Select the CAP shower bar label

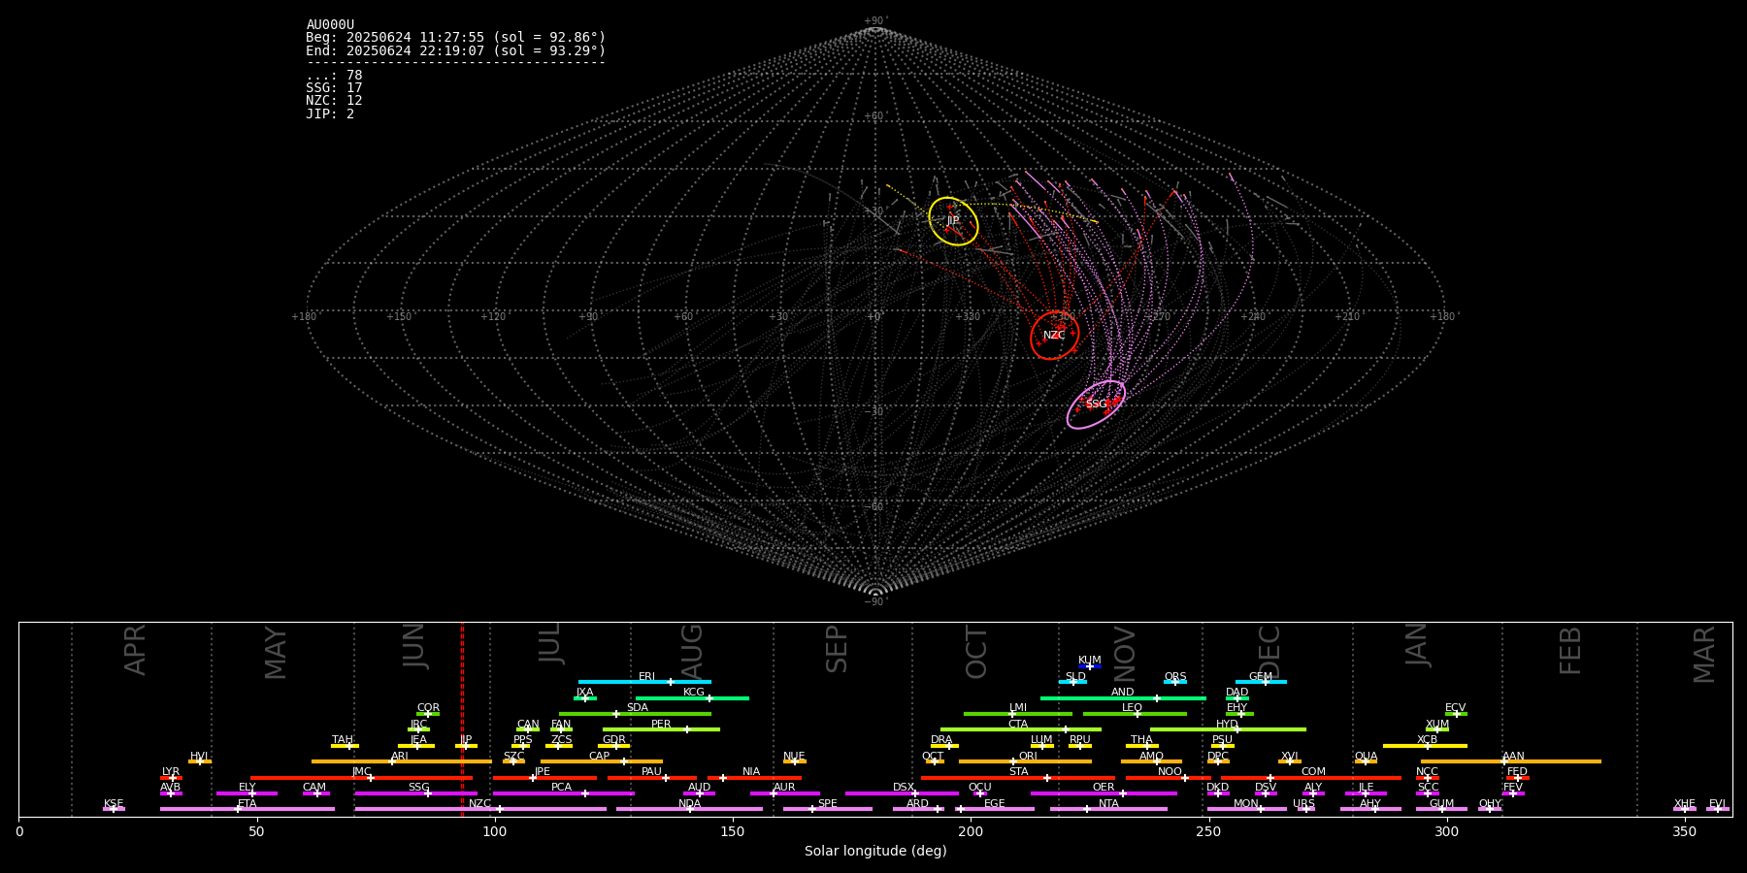(600, 757)
